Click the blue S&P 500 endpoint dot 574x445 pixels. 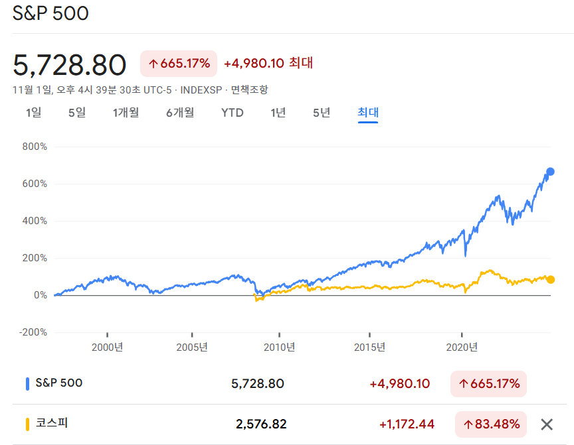[x=550, y=172]
